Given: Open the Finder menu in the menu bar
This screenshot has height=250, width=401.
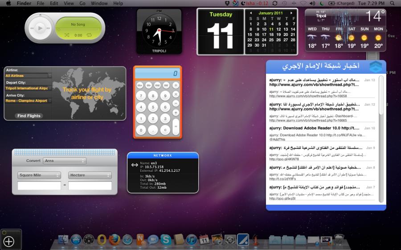Looking at the screenshot, I should click(x=24, y=3).
